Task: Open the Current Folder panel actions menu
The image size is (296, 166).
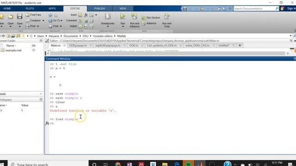Action: (41, 41)
